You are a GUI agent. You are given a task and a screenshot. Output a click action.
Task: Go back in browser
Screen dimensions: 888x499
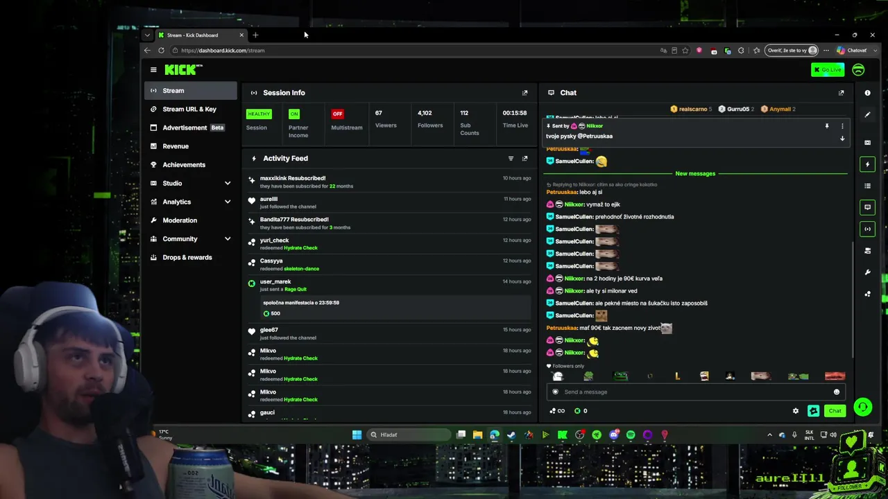click(147, 51)
